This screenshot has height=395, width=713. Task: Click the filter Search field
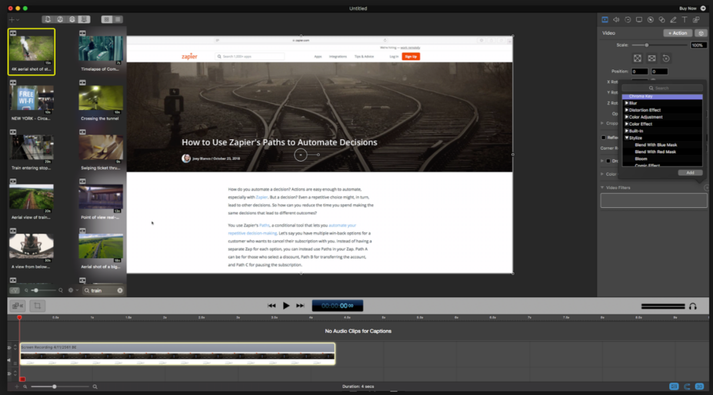(x=662, y=88)
